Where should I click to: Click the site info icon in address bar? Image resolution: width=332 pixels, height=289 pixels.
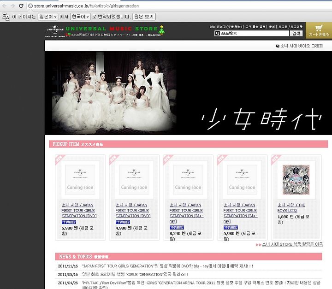coord(30,6)
